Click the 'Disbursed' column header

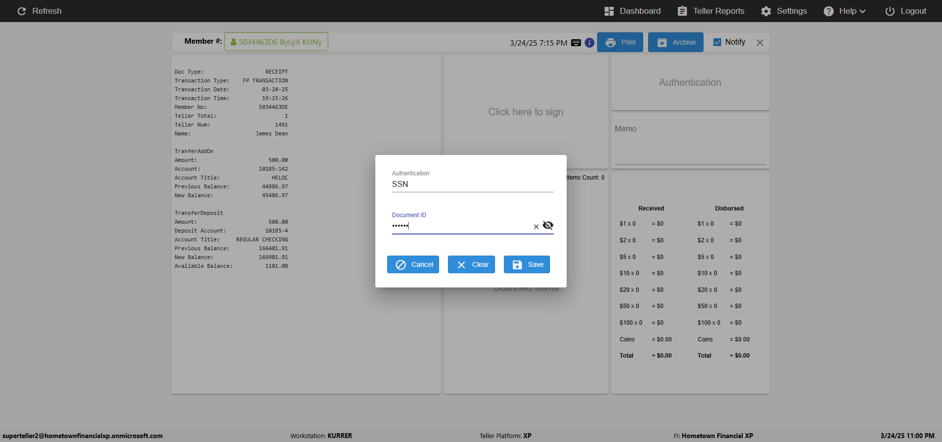(x=729, y=208)
